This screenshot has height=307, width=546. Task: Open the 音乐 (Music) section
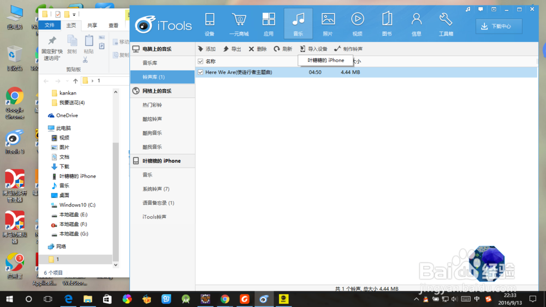coord(298,24)
